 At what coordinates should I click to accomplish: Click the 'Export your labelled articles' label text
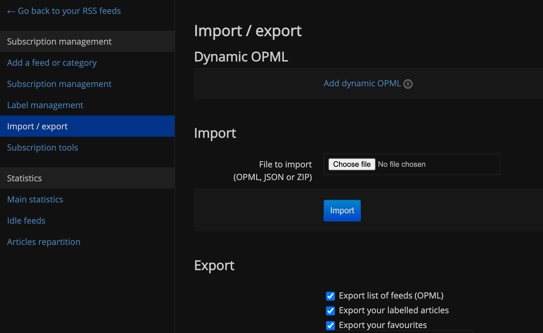pos(394,310)
